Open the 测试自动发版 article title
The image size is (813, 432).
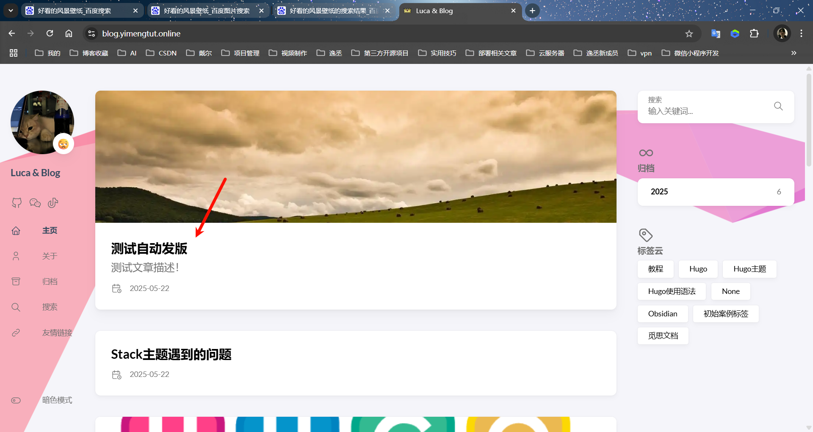(x=149, y=249)
